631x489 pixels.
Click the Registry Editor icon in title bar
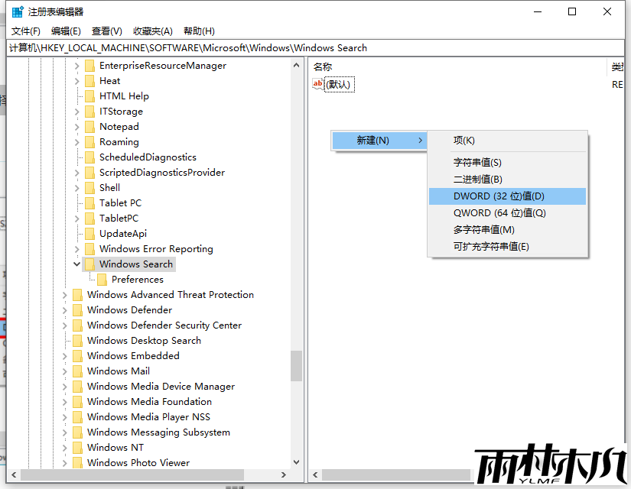point(17,11)
